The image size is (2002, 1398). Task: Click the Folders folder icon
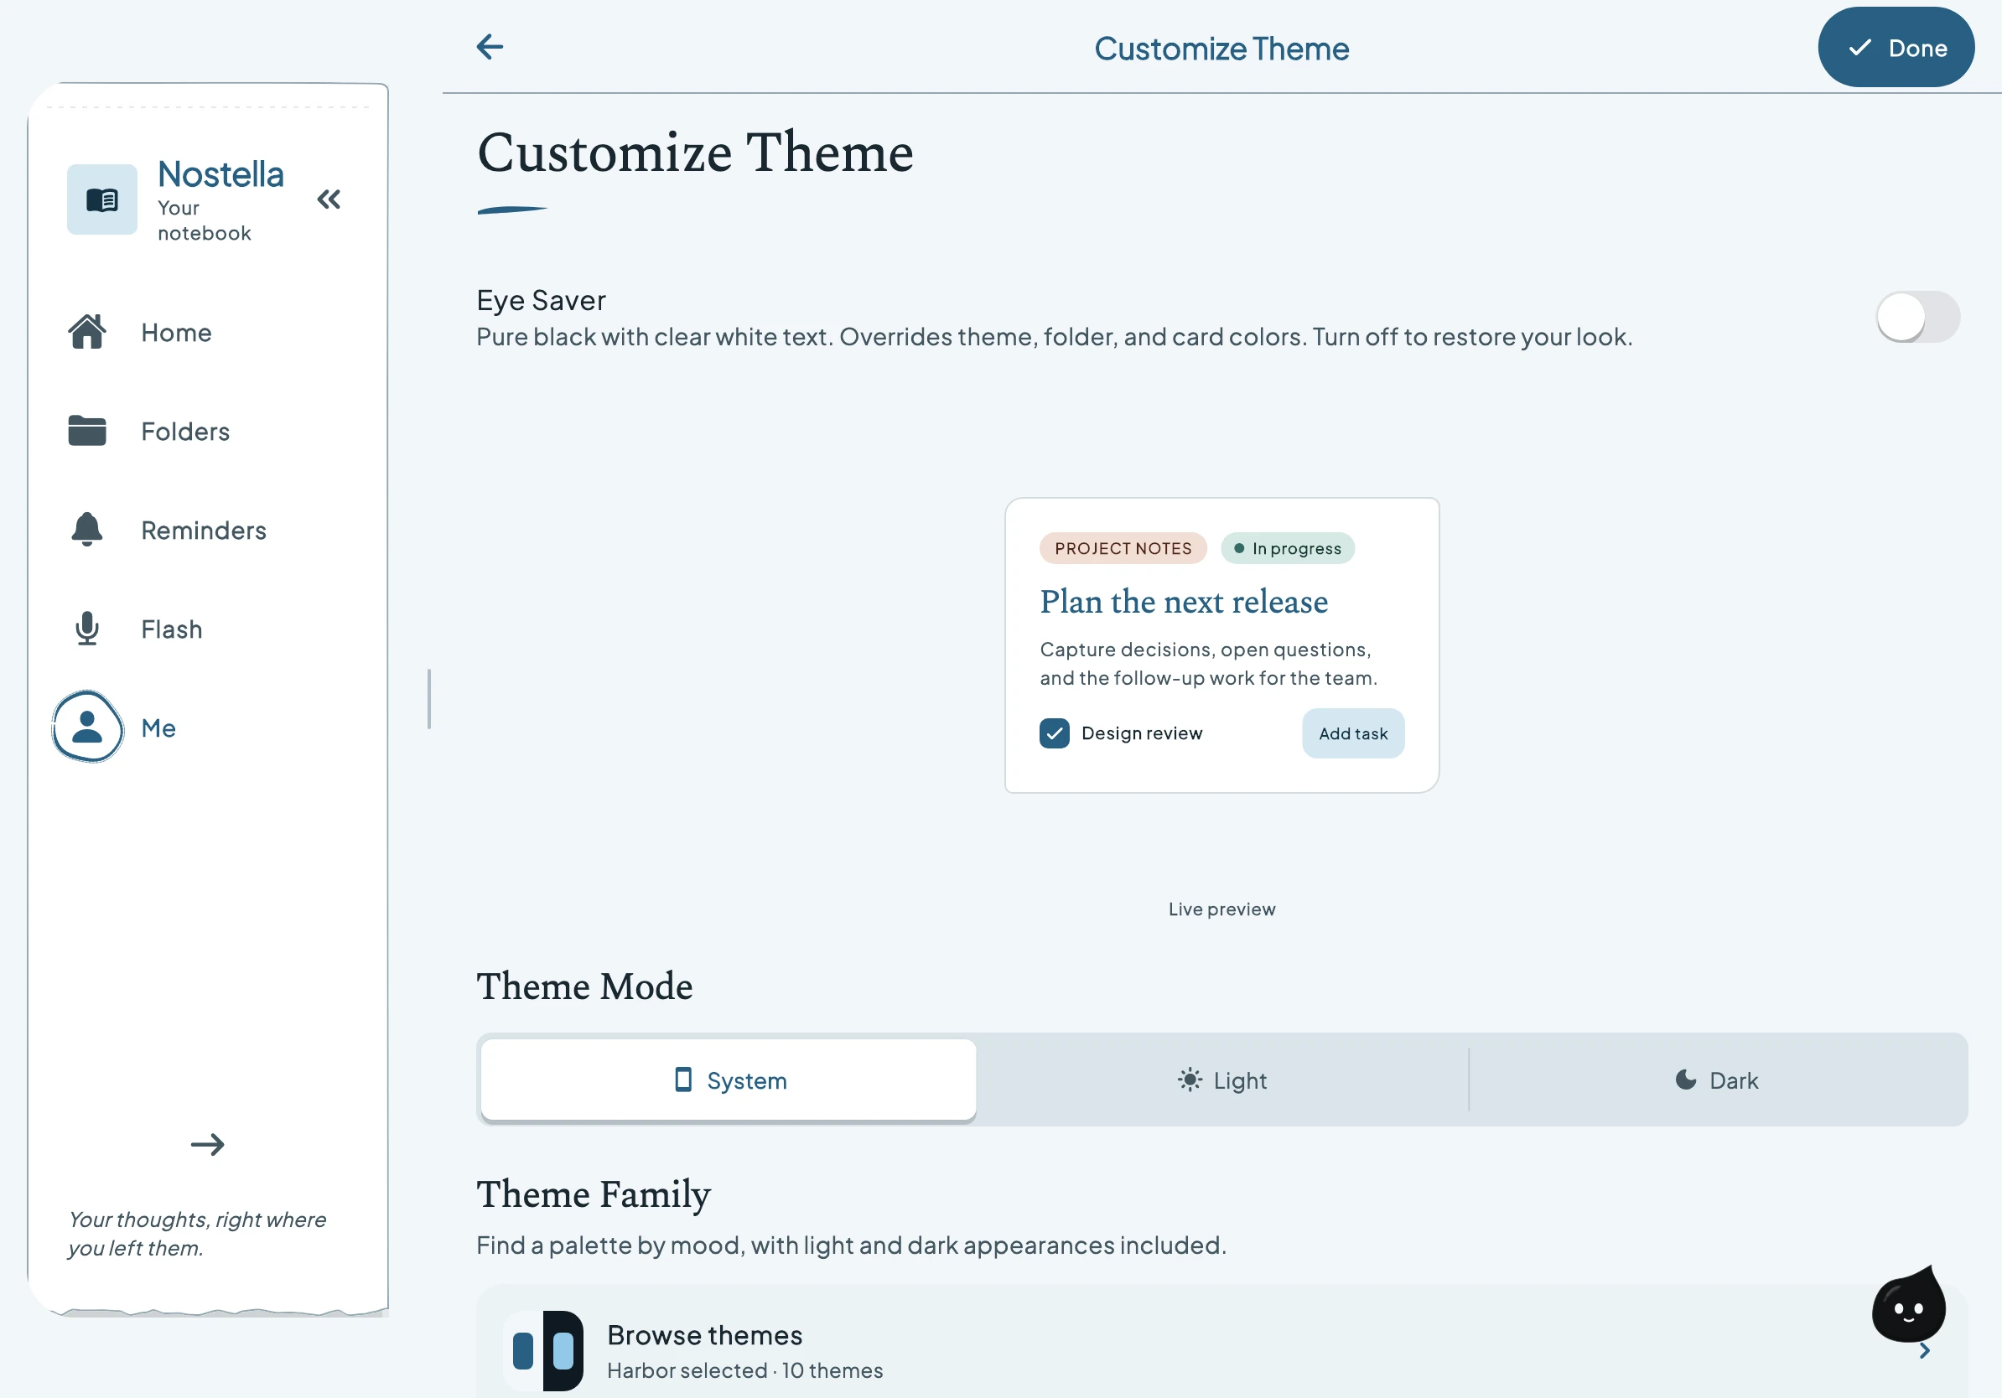pyautogui.click(x=87, y=431)
